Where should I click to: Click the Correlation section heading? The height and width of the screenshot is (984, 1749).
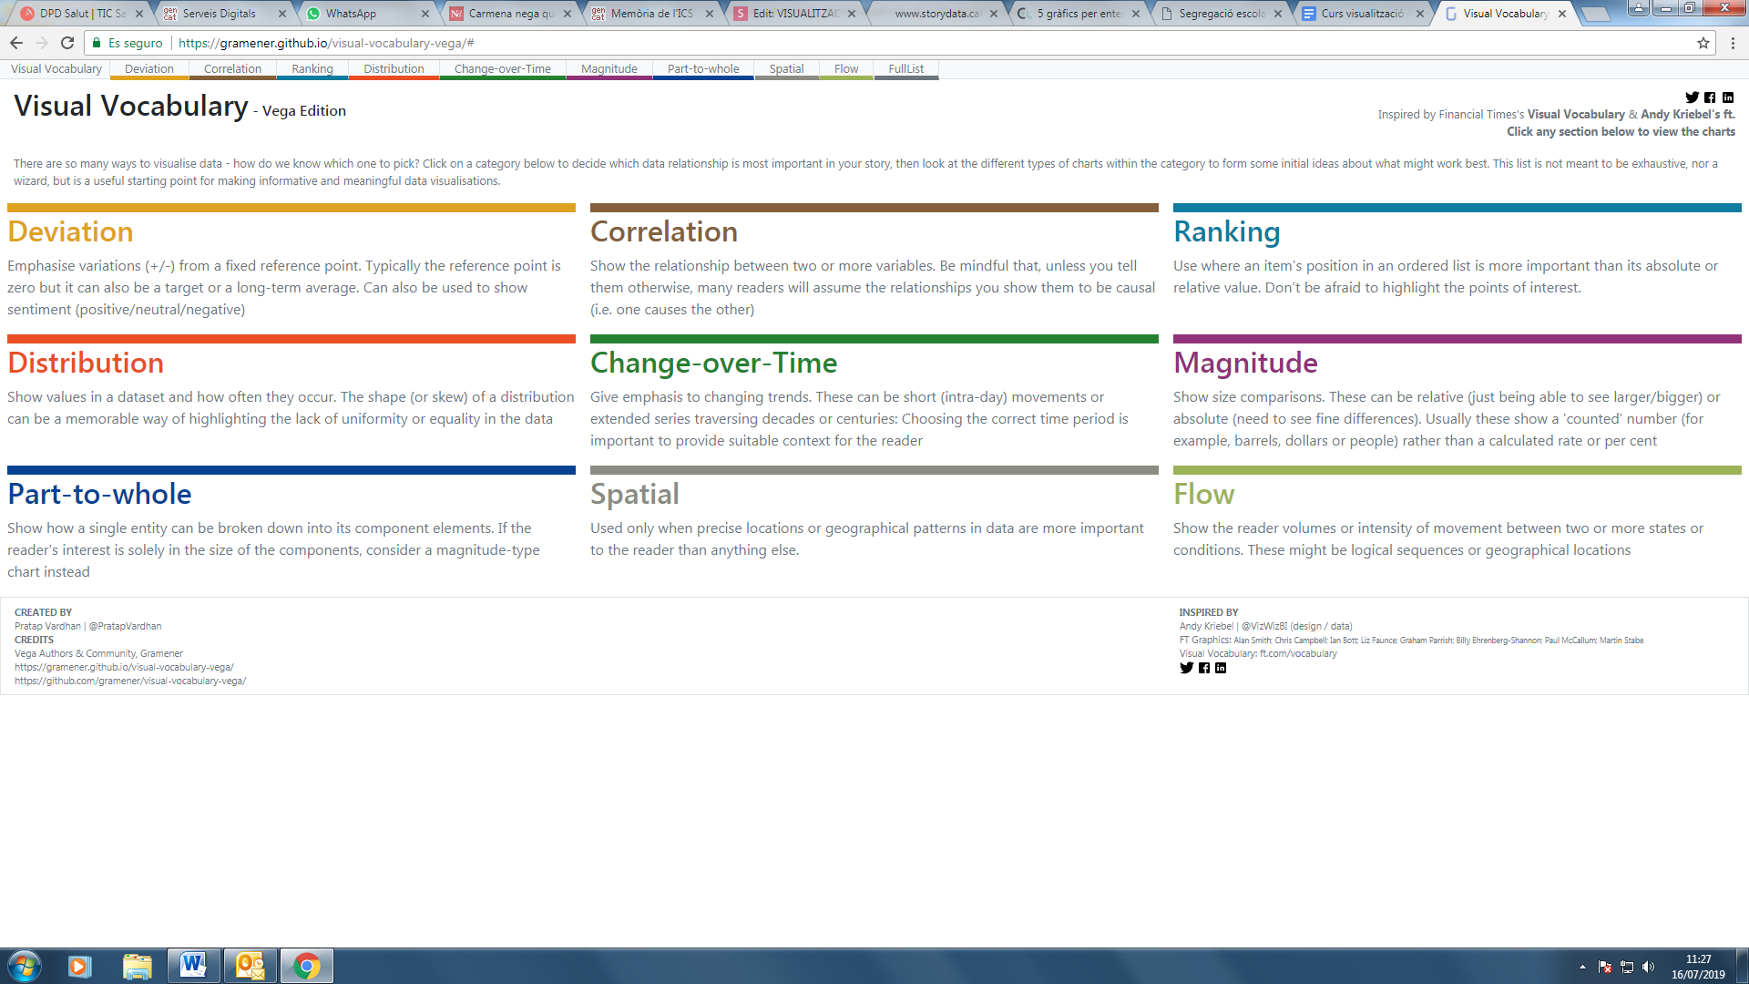tap(663, 231)
